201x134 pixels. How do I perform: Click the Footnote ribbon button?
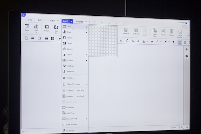point(126,31)
